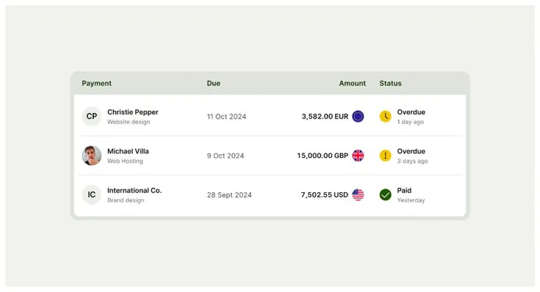Select the 3,582.00 EUR amount
540x292 pixels.
click(x=325, y=116)
